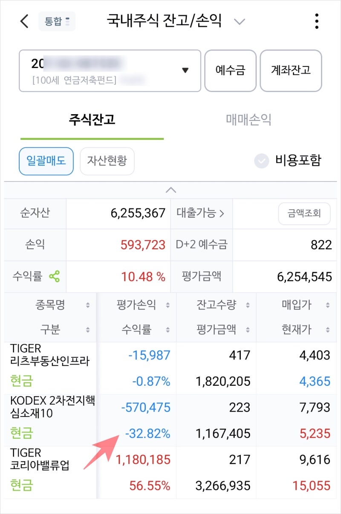Open the 국내주식 잔고/손익 title dropdown

(x=240, y=21)
